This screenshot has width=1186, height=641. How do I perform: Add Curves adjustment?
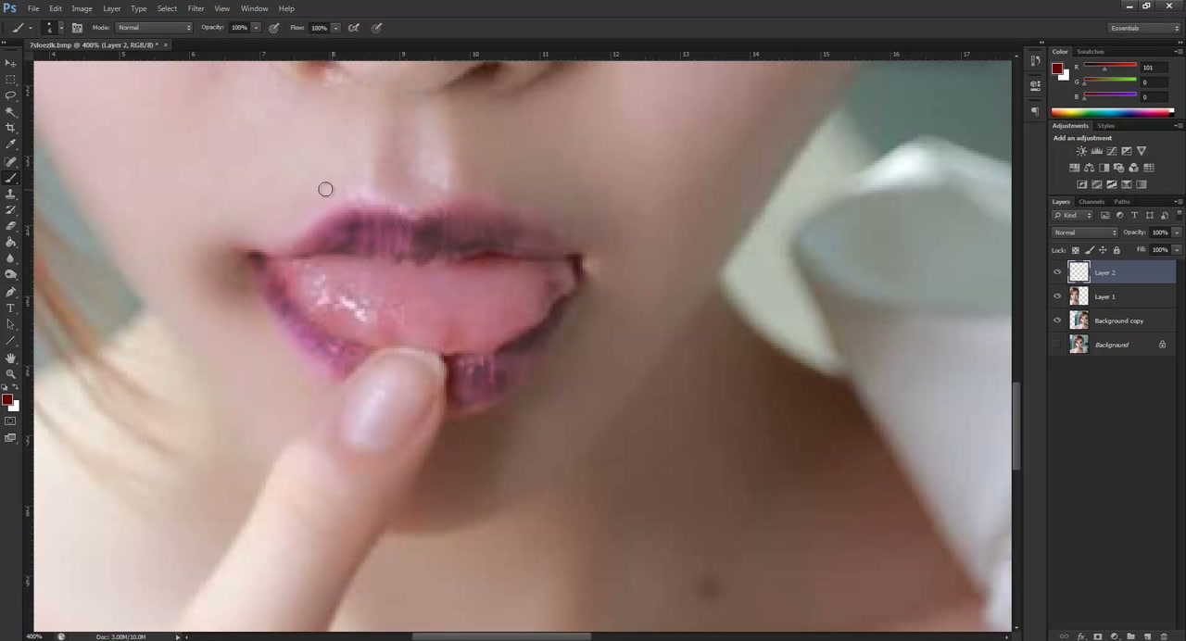pos(1111,151)
